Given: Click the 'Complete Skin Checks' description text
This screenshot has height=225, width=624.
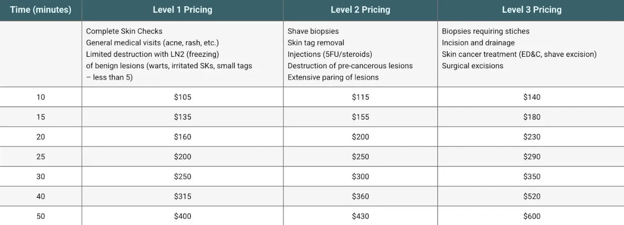Looking at the screenshot, I should (x=124, y=31).
